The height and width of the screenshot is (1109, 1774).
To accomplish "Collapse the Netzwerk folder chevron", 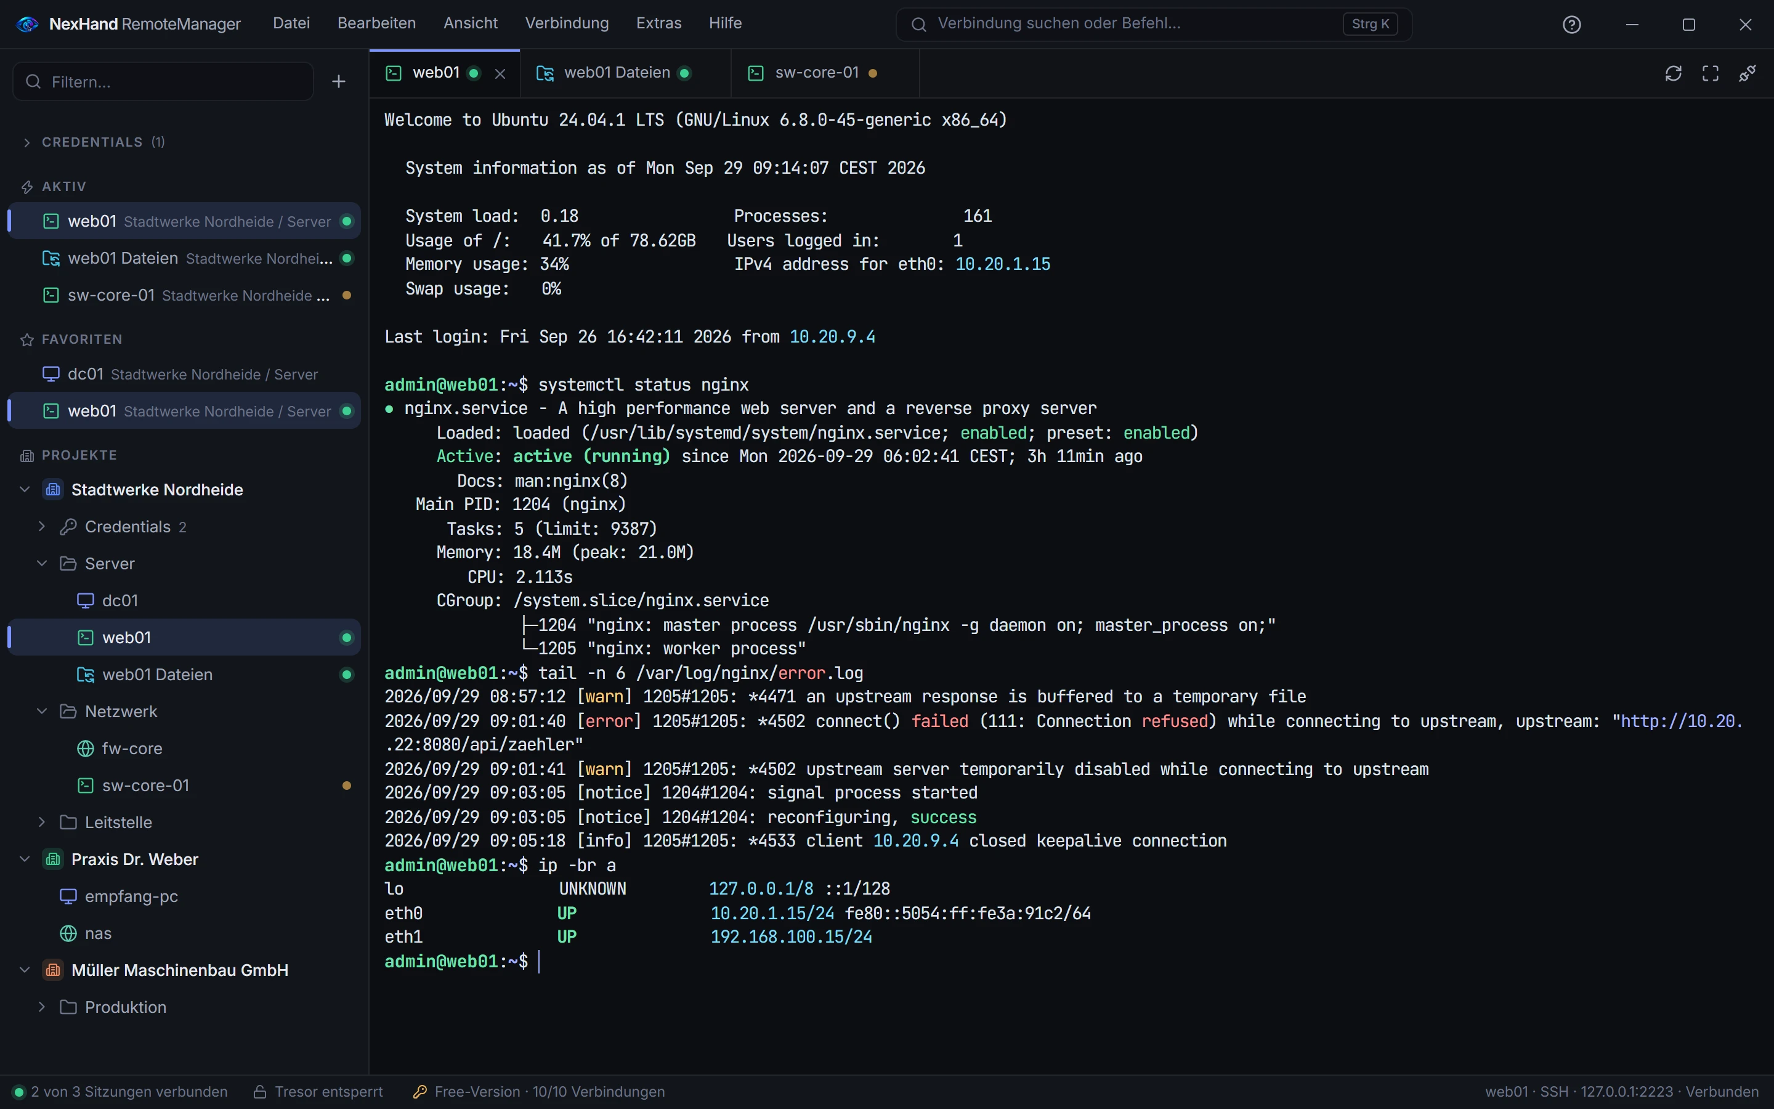I will click(x=42, y=712).
